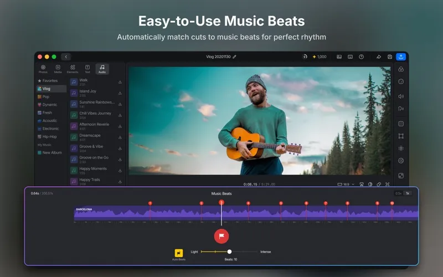The height and width of the screenshot is (277, 443).
Task: Select the Happy Moments track
Action: click(96, 171)
